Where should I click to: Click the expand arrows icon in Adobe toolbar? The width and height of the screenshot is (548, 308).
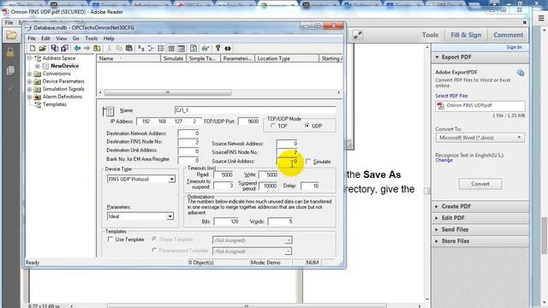358,35
